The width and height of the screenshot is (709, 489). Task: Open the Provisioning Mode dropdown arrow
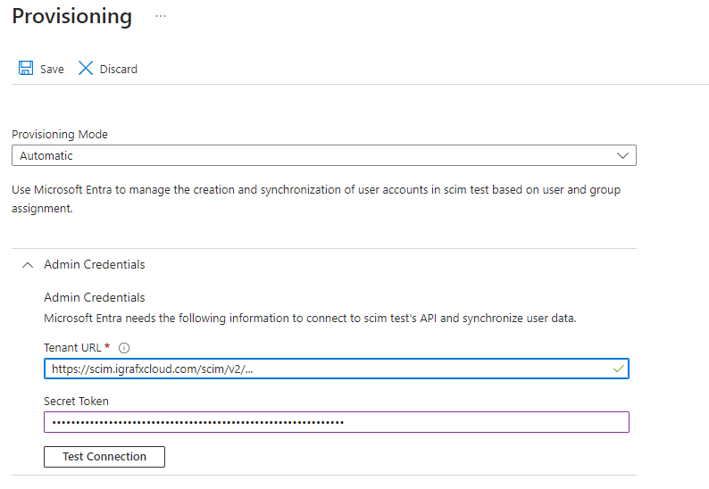[622, 155]
